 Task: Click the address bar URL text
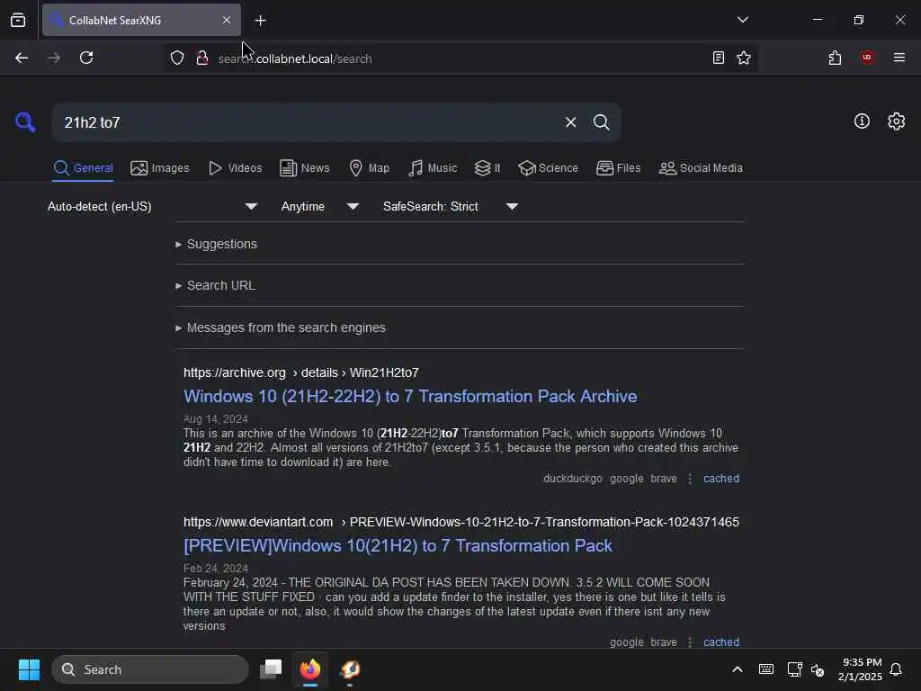295,58
